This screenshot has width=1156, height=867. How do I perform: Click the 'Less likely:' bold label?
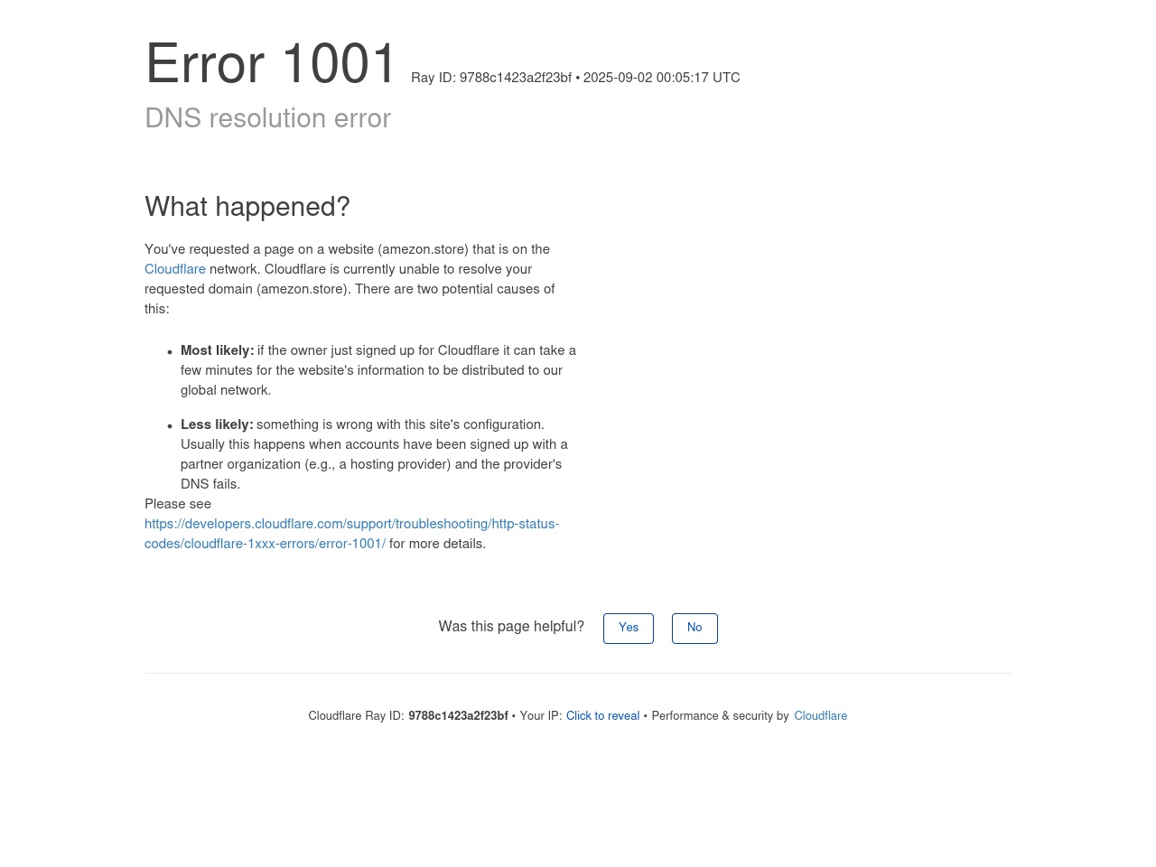217,424
